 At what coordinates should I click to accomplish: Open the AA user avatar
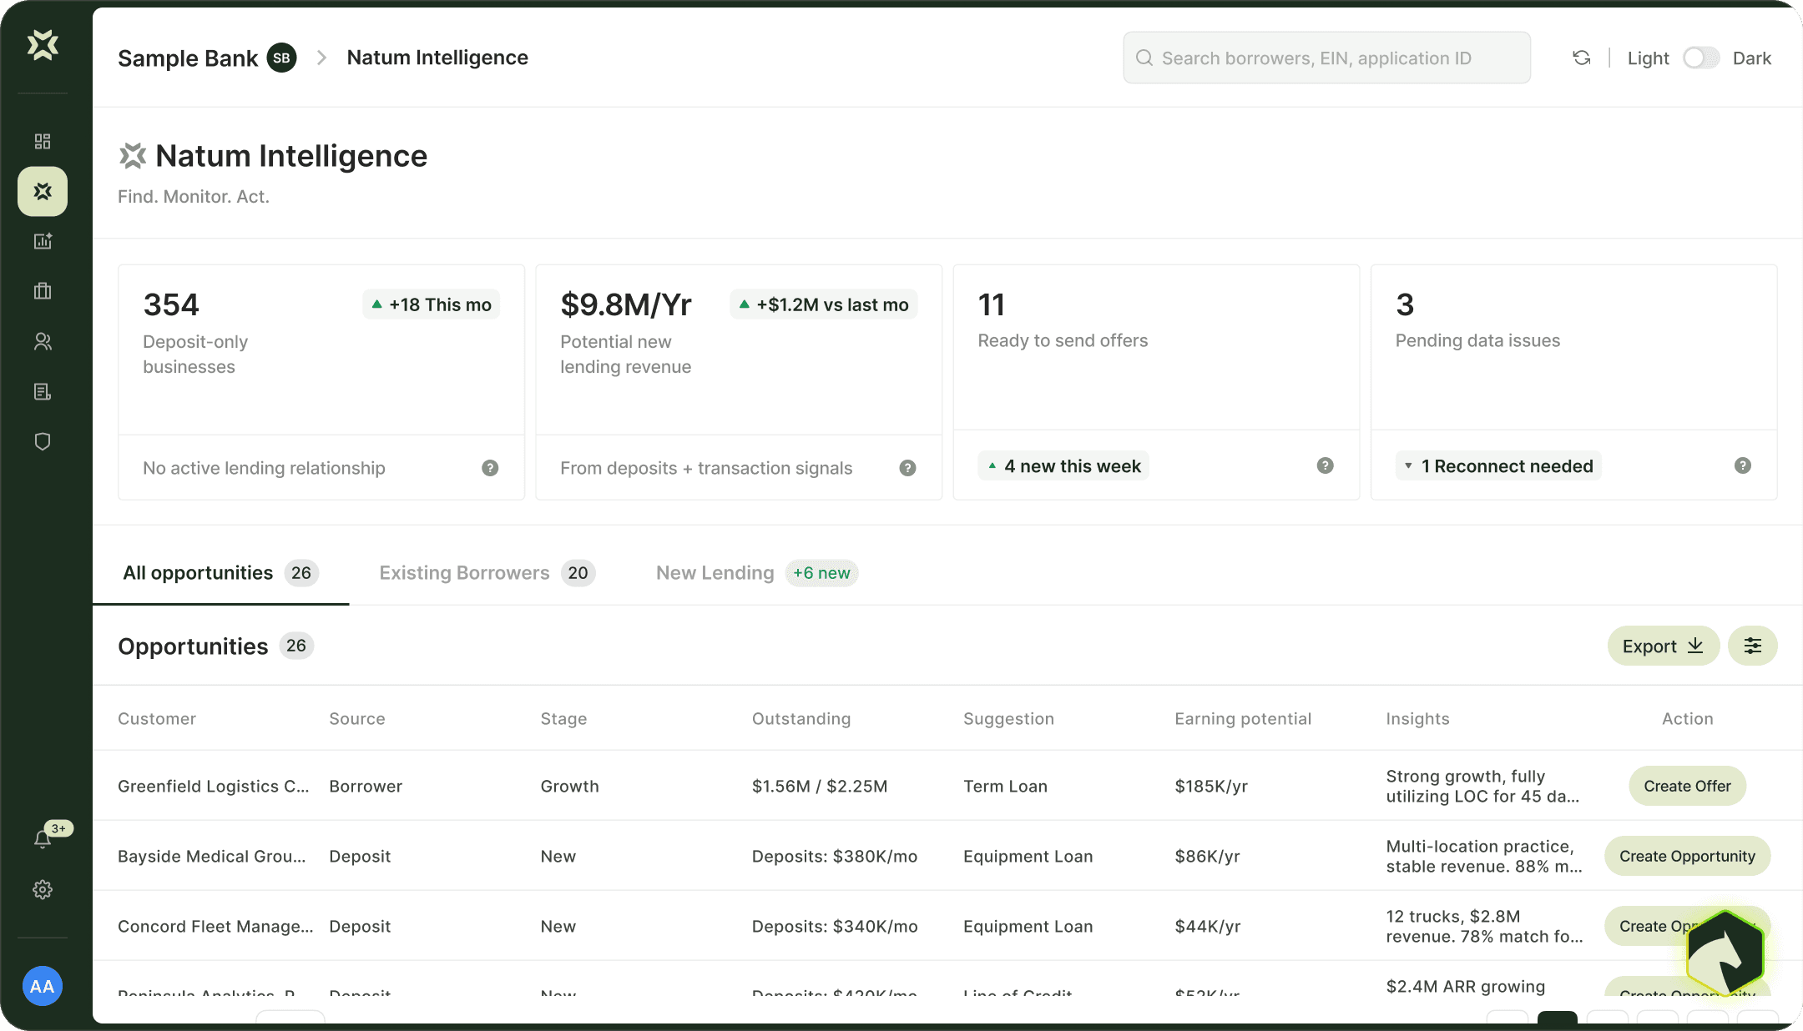pyautogui.click(x=43, y=986)
